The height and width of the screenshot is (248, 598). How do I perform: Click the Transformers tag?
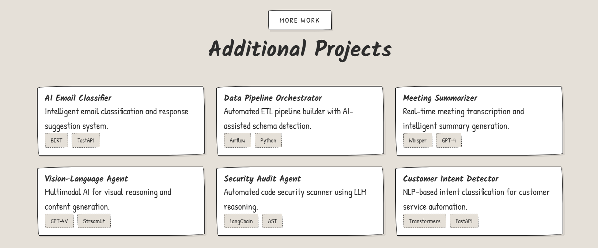[x=424, y=221]
